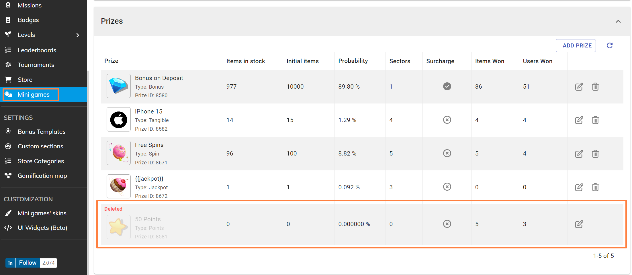Open Mini games in sidebar

(34, 95)
